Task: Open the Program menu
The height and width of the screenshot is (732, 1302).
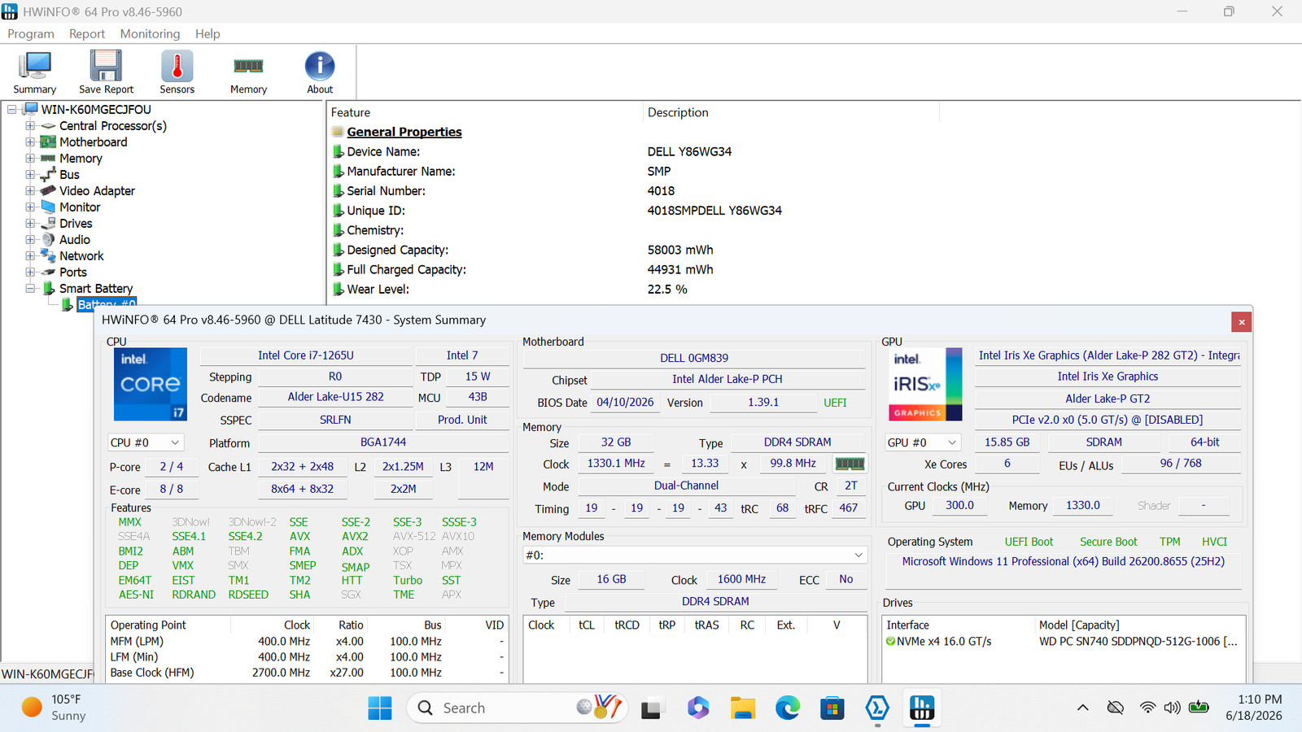Action: [31, 34]
